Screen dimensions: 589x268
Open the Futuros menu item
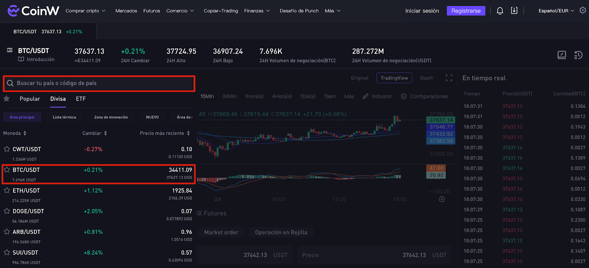pyautogui.click(x=152, y=11)
